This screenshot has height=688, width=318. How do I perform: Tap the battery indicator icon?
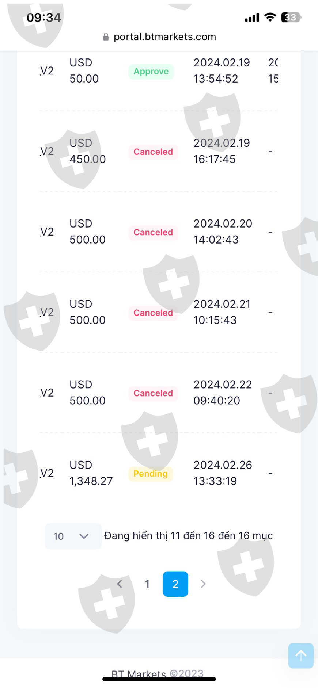tap(291, 18)
